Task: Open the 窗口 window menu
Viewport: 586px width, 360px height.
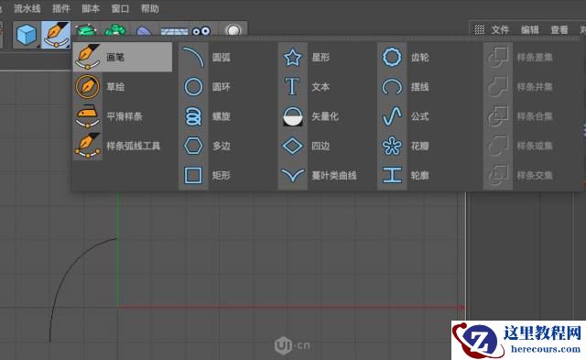Action: point(120,8)
